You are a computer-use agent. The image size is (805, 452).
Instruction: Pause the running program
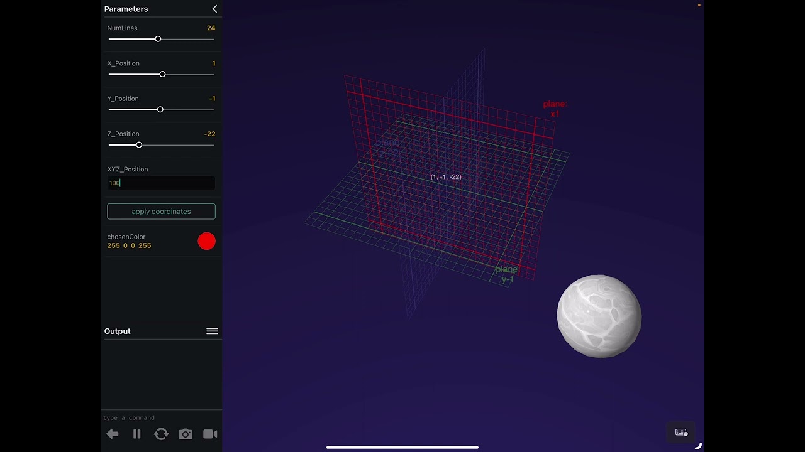(x=137, y=434)
